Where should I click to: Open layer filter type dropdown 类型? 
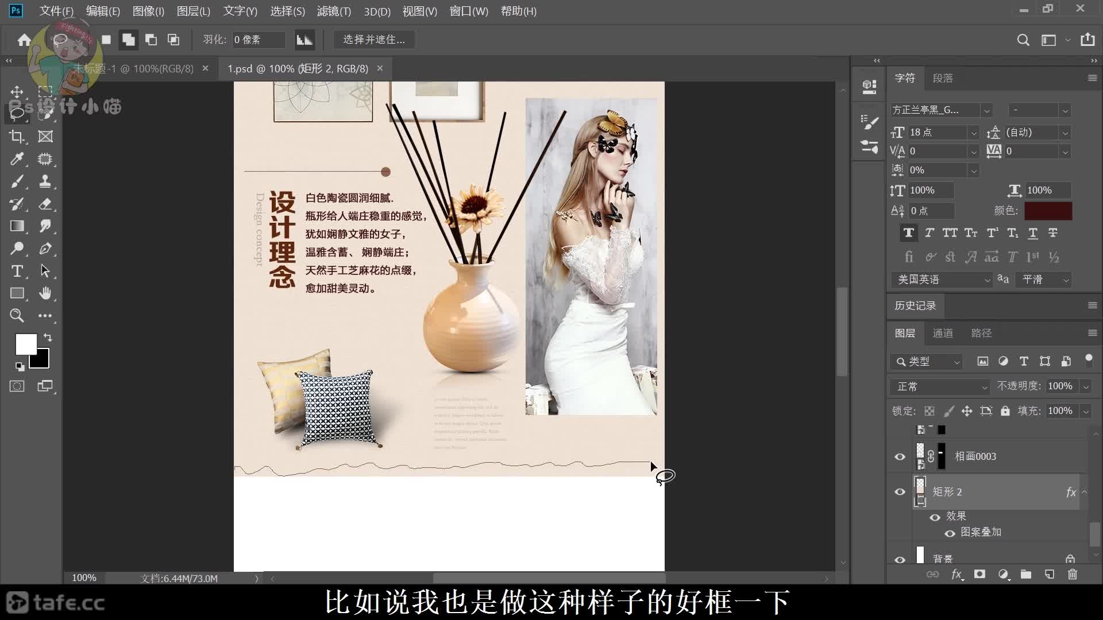tap(926, 362)
